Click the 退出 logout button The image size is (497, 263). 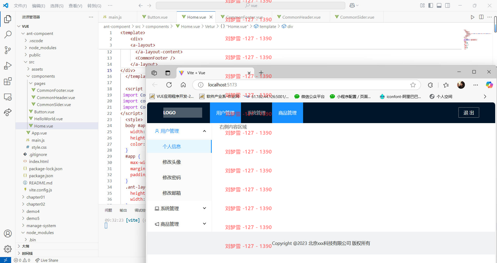[x=469, y=112]
